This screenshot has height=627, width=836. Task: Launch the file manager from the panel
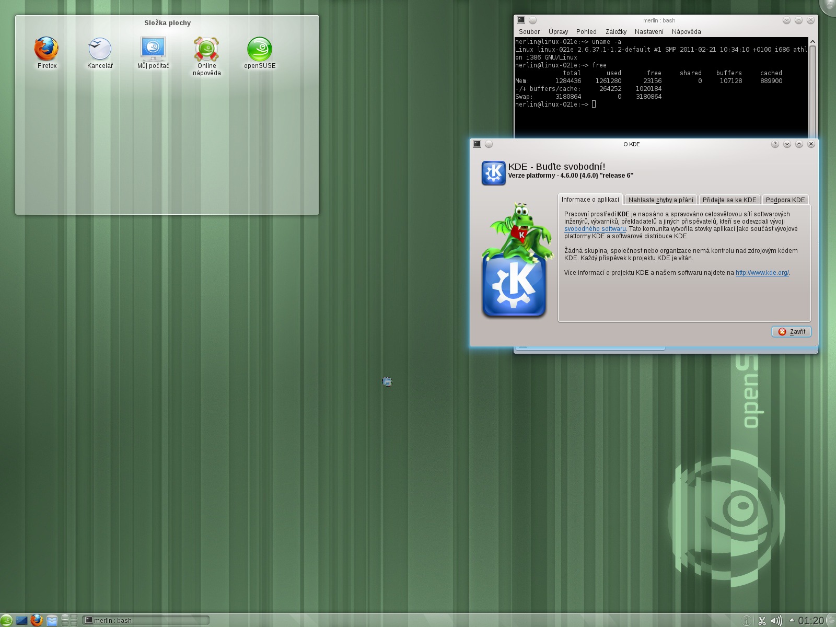[x=52, y=620]
